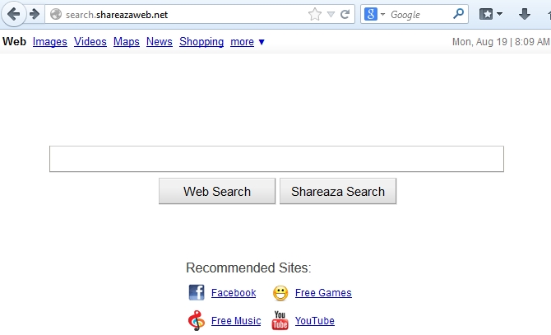
Task: Switch to the Images search tab
Action: pos(50,42)
